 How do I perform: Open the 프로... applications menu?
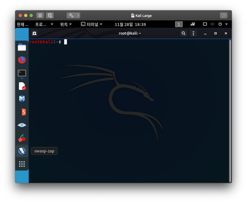(x=44, y=24)
